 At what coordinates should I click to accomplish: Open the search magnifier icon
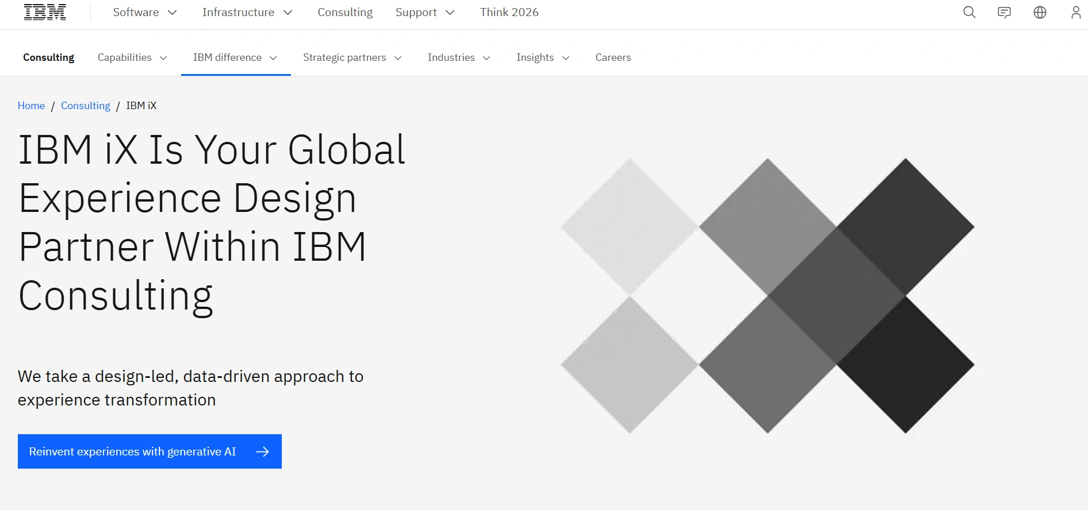click(969, 12)
